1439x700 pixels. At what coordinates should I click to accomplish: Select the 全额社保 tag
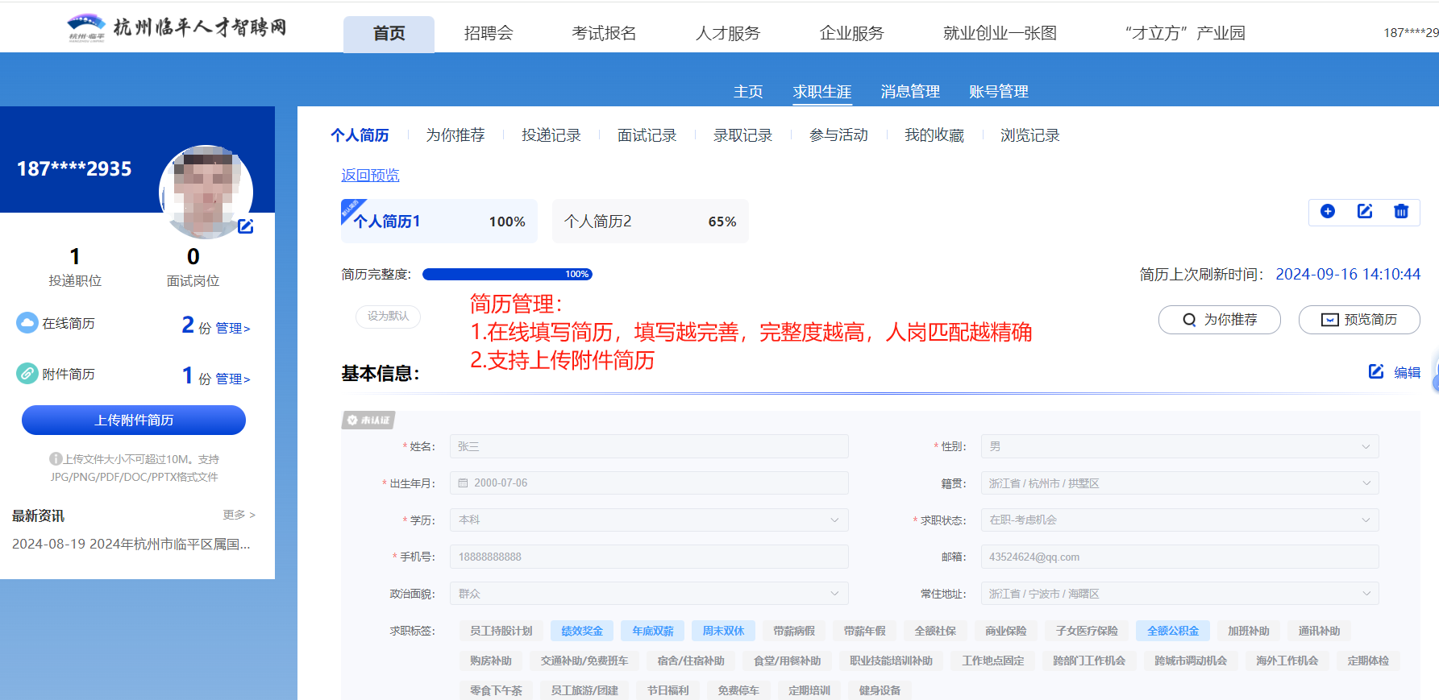pyautogui.click(x=935, y=631)
